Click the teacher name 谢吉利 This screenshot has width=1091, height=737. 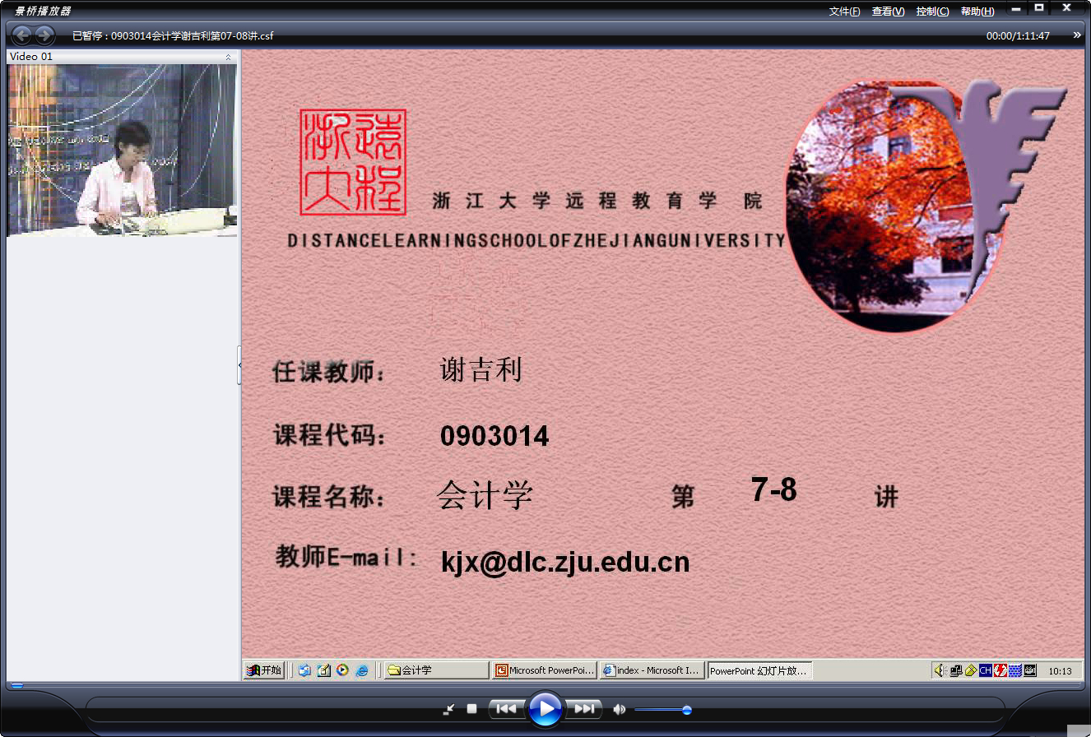click(481, 370)
